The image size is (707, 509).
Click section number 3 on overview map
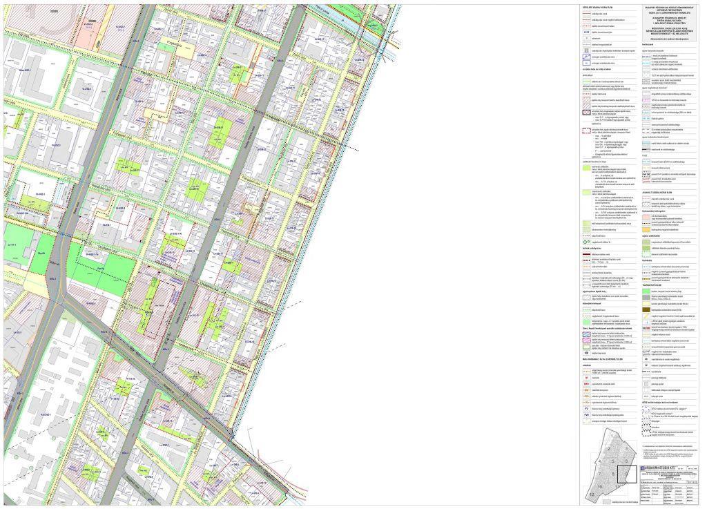coord(626,449)
